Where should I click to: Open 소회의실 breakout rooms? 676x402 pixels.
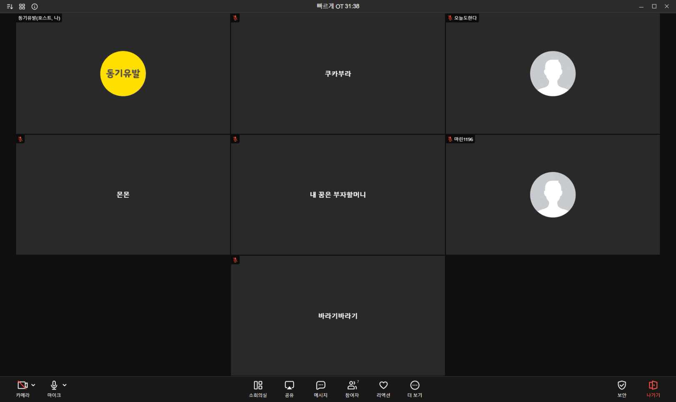[258, 389]
